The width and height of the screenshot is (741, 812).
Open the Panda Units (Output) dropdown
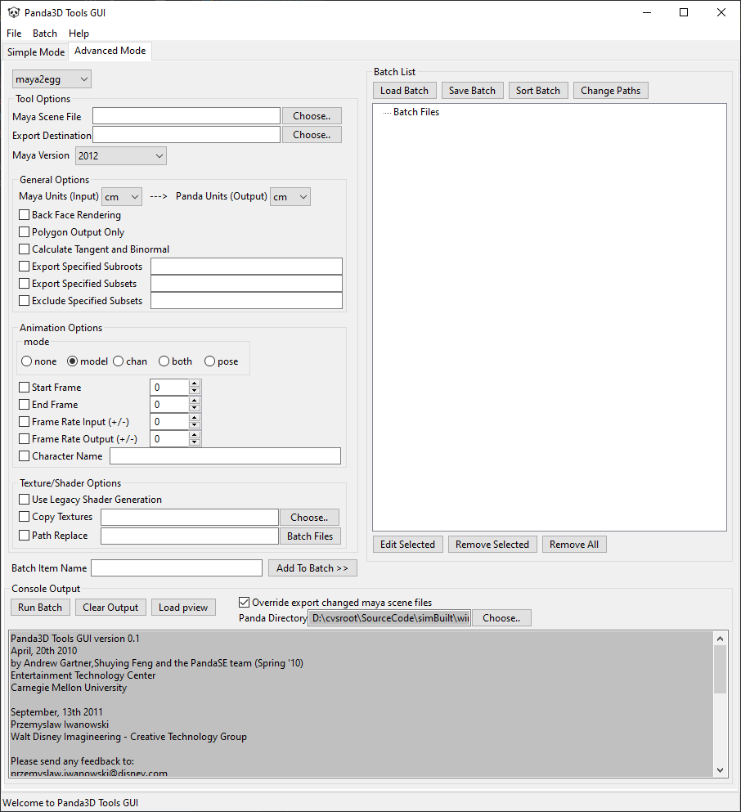[x=290, y=197]
